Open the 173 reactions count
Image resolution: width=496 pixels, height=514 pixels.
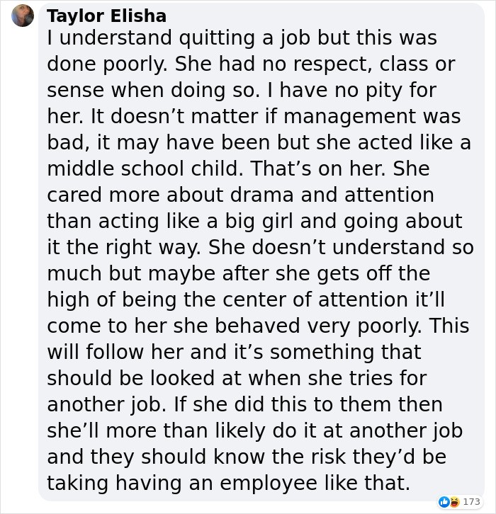(471, 501)
